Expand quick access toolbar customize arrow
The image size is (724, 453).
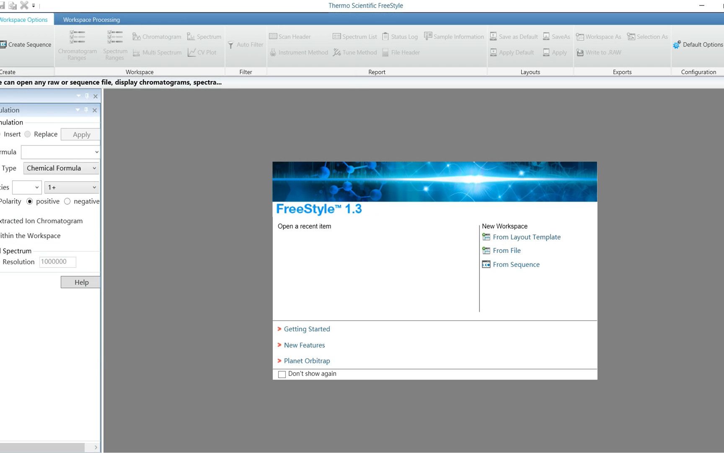tap(34, 6)
